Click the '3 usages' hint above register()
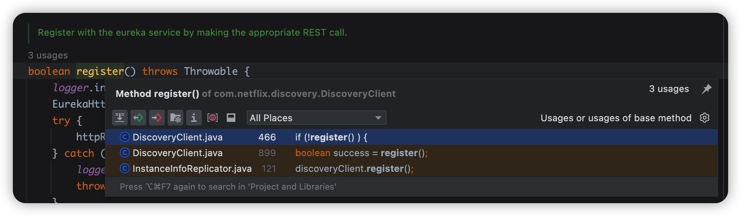 [x=48, y=55]
